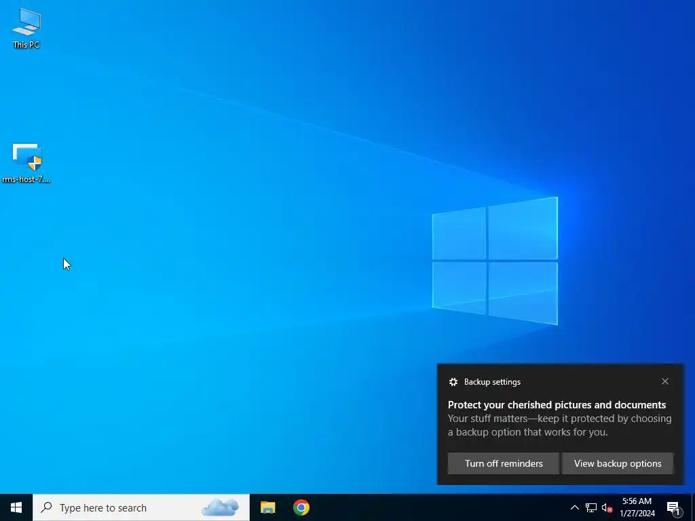This screenshot has height=521, width=695.
Task: Open the network status tray icon
Action: tap(591, 507)
